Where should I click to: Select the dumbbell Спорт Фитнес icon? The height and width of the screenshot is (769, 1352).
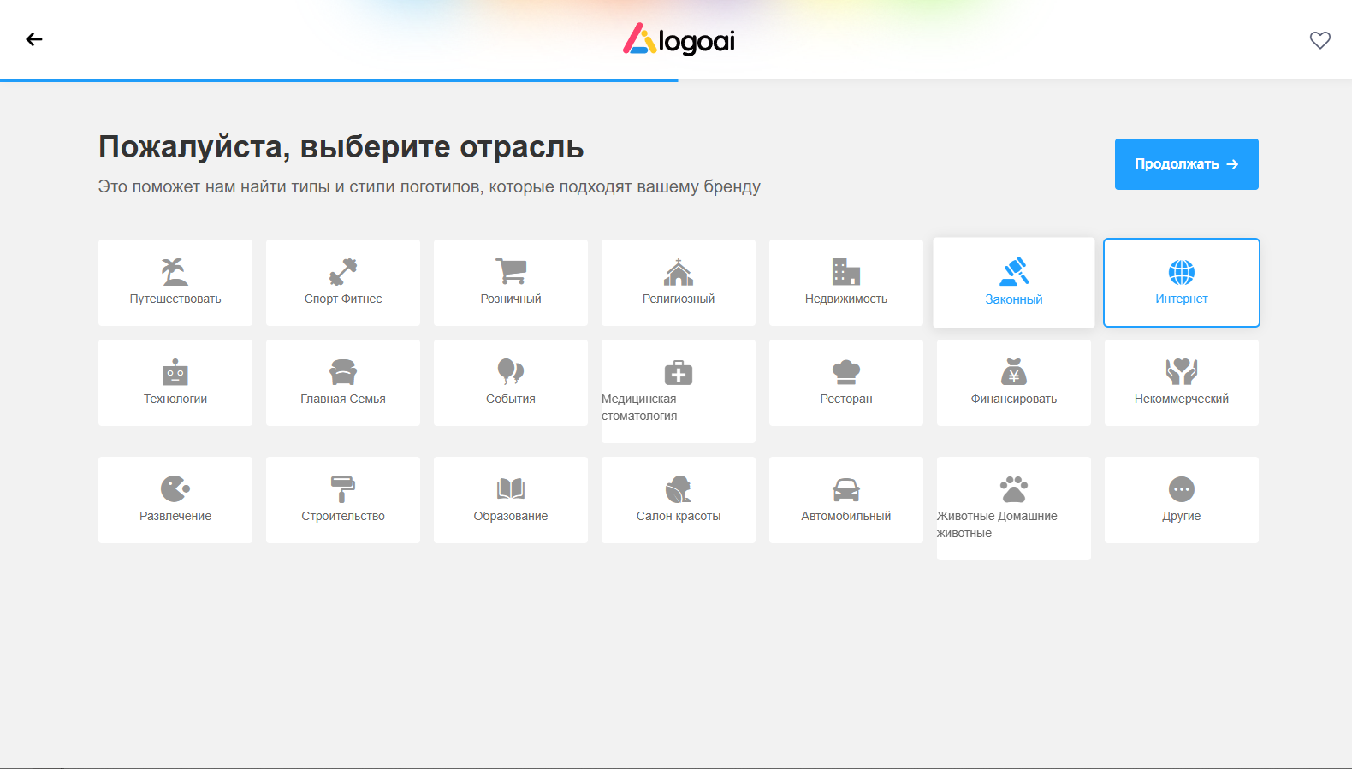point(343,272)
